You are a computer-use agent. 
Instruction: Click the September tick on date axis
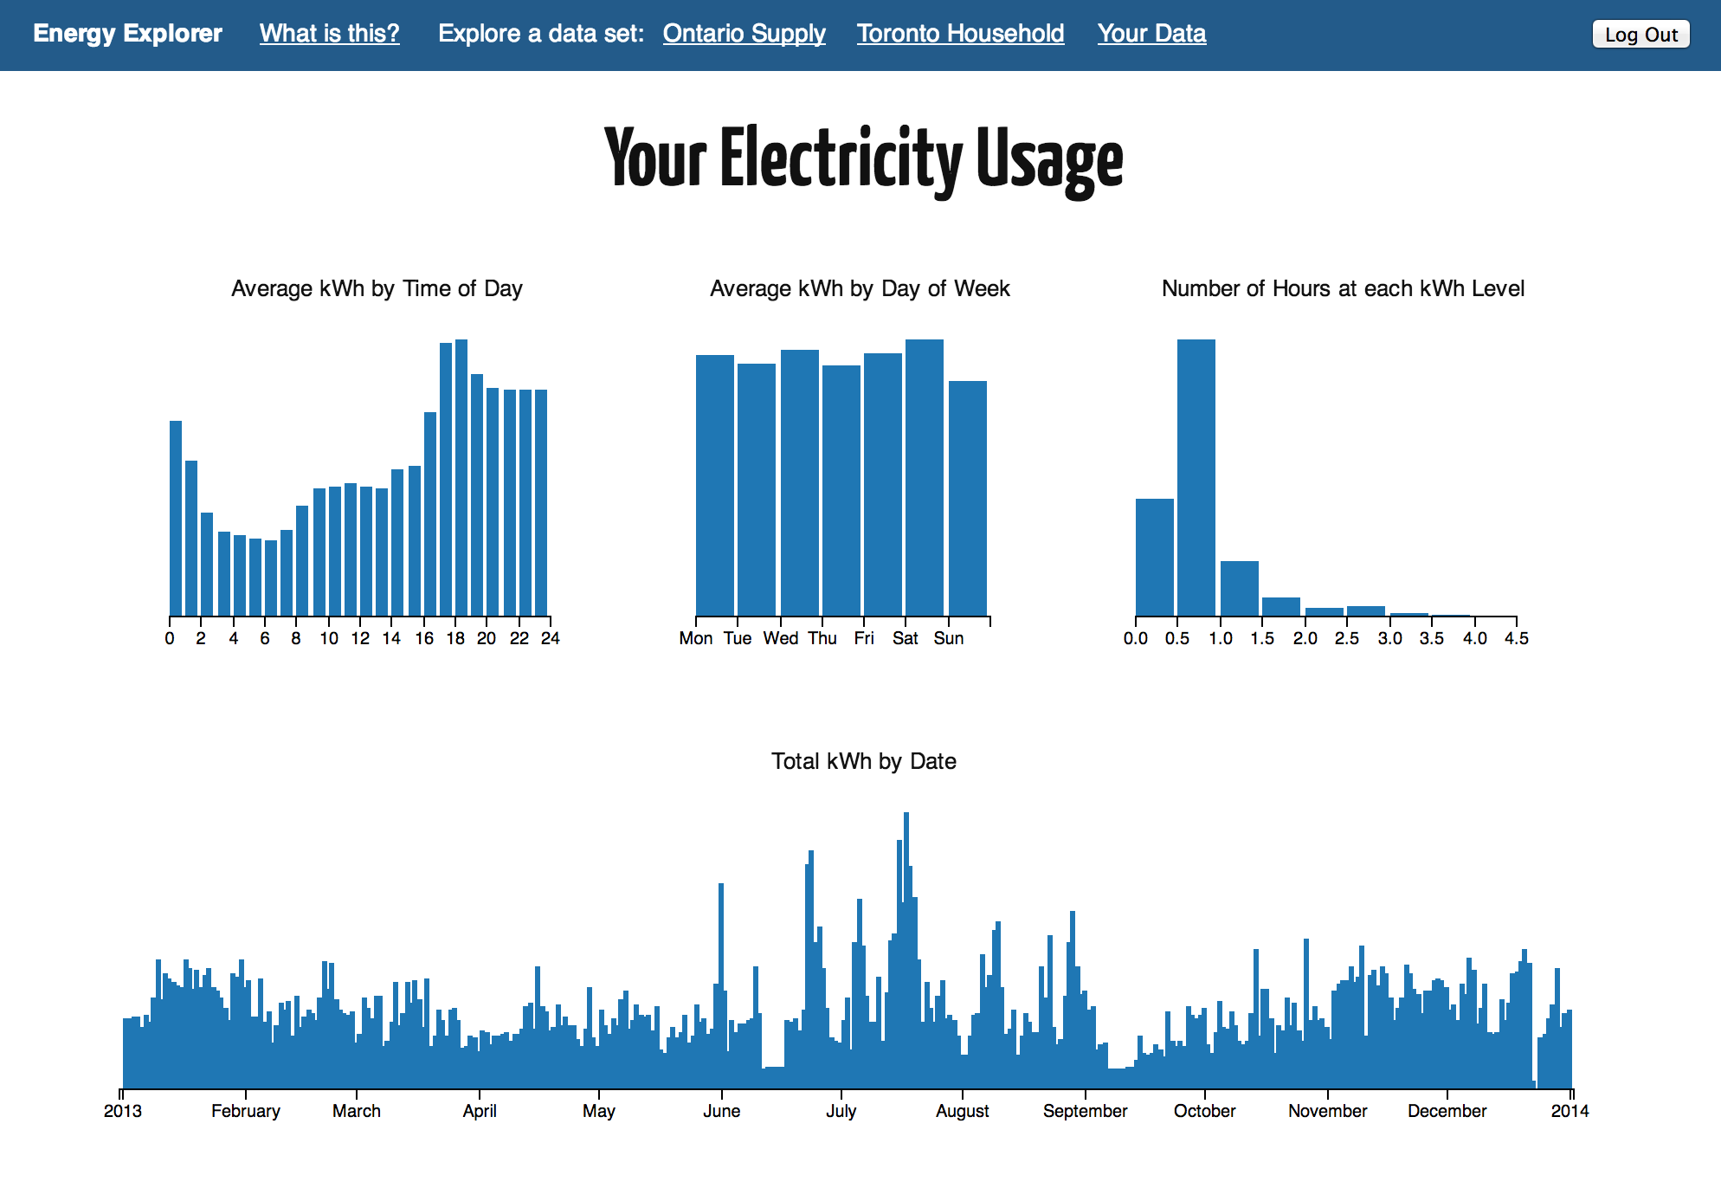[1085, 1110]
